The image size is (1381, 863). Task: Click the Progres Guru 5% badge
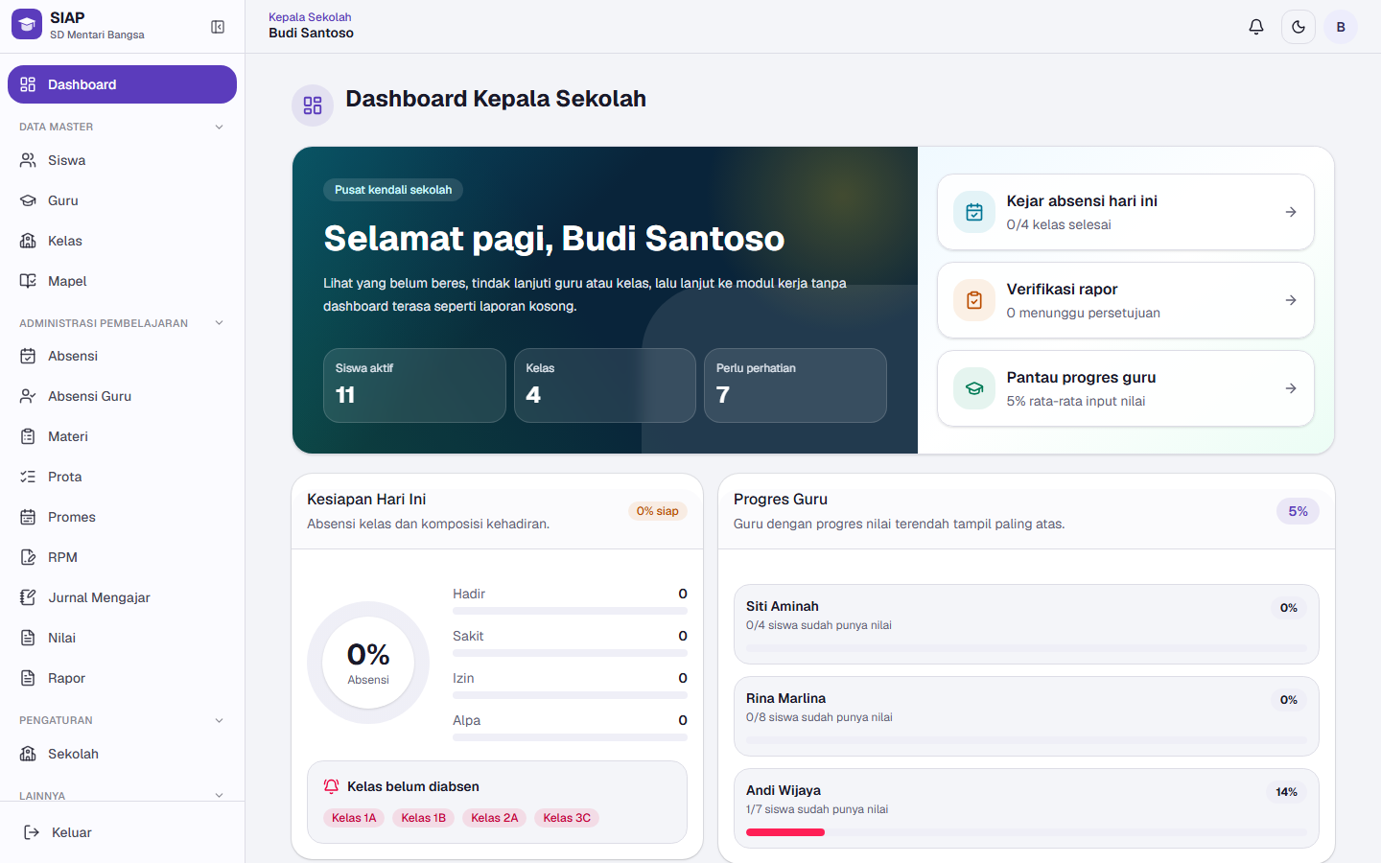(x=1298, y=511)
